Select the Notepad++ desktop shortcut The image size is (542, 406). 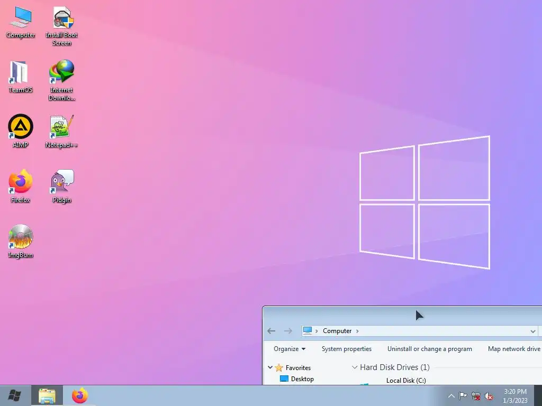click(61, 132)
